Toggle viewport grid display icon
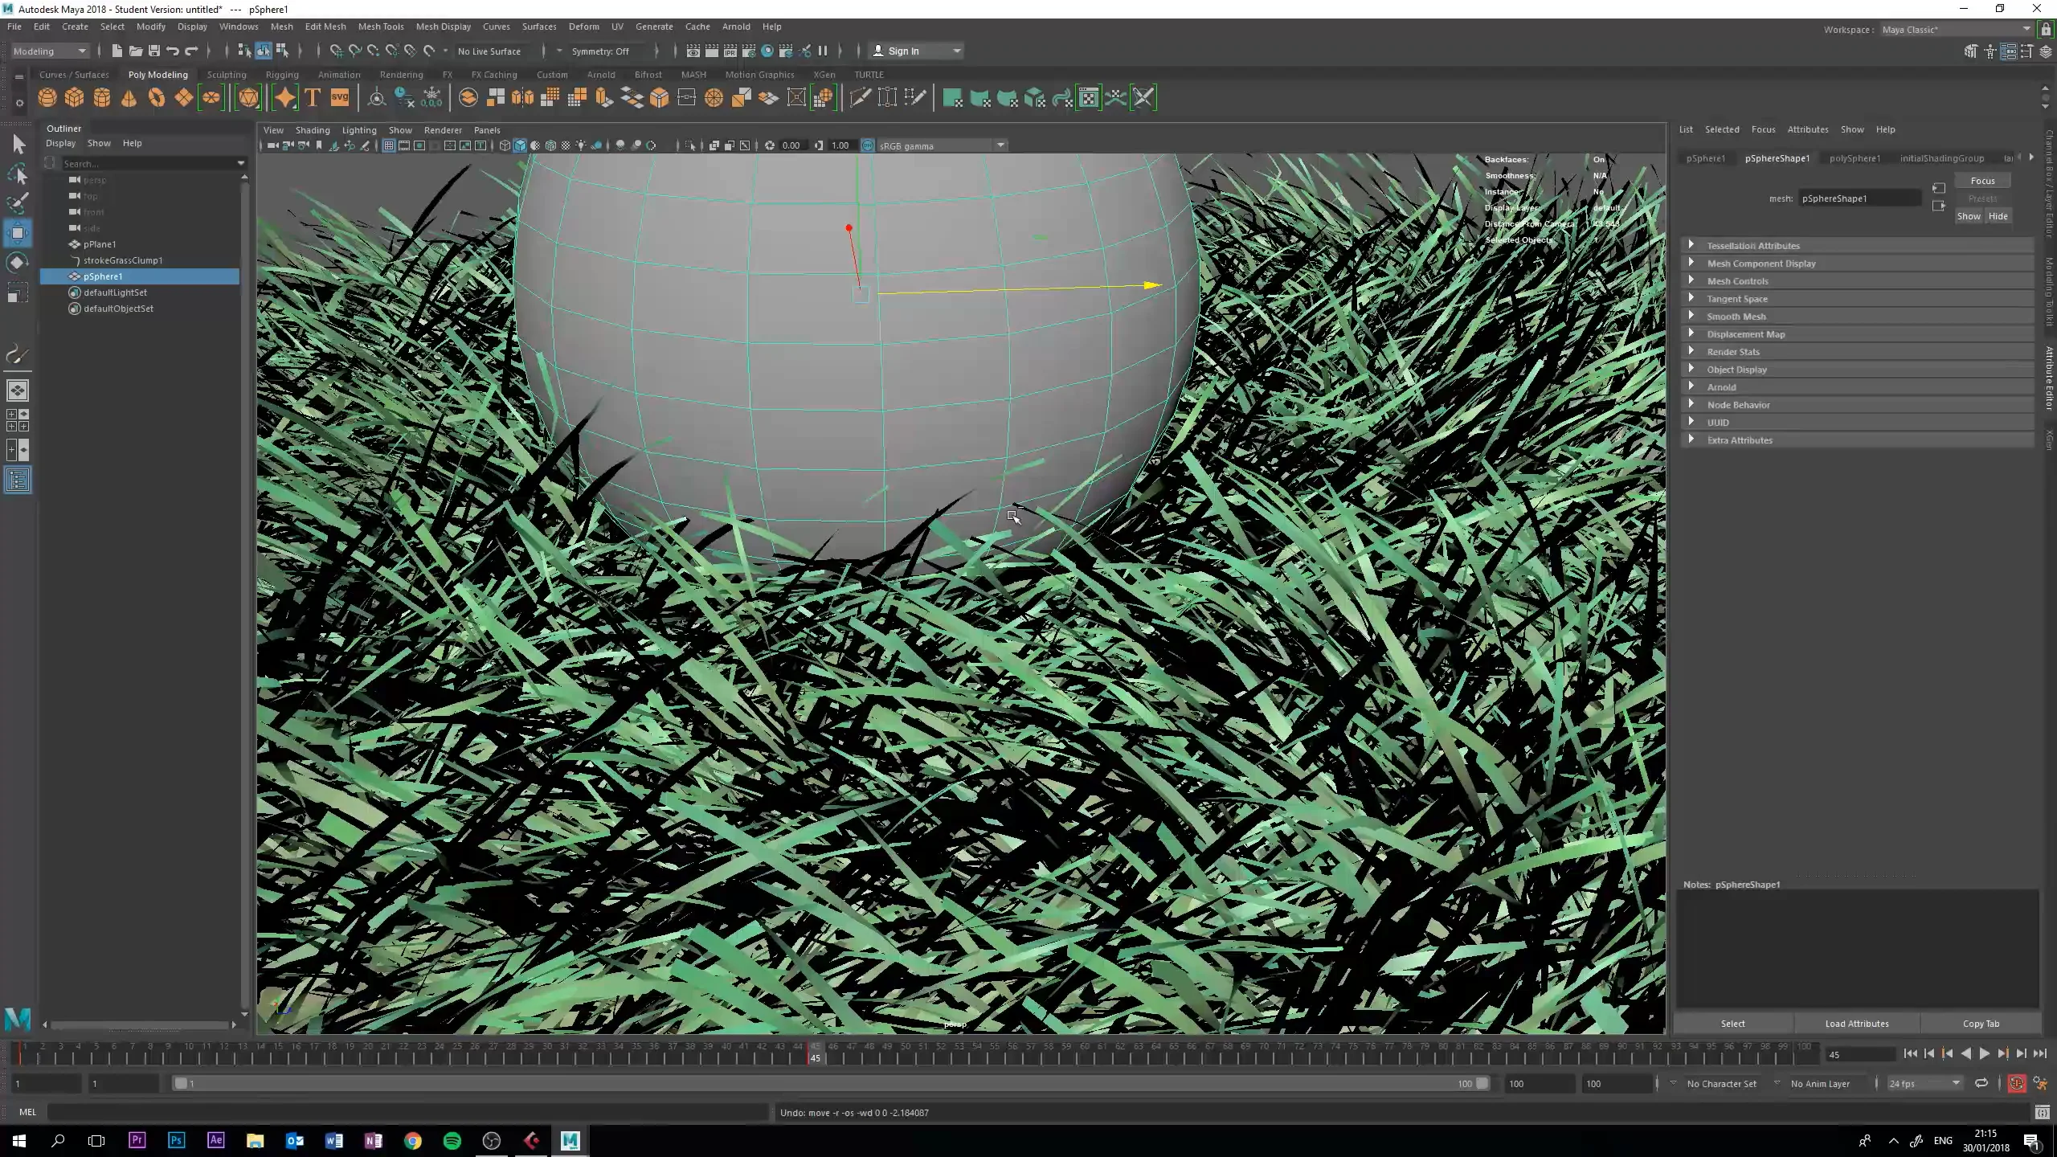 tap(389, 145)
